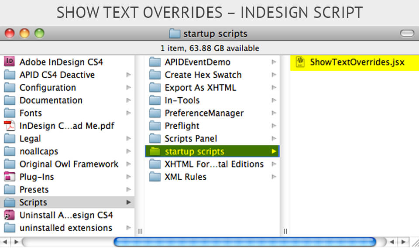Click the Legal folder icon
Viewport: 419px width, 250px height.
point(10,138)
